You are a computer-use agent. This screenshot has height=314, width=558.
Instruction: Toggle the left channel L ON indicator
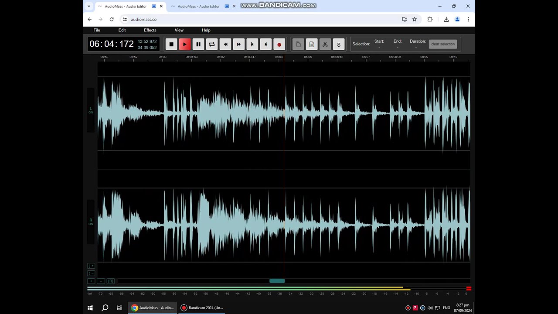pyautogui.click(x=91, y=110)
